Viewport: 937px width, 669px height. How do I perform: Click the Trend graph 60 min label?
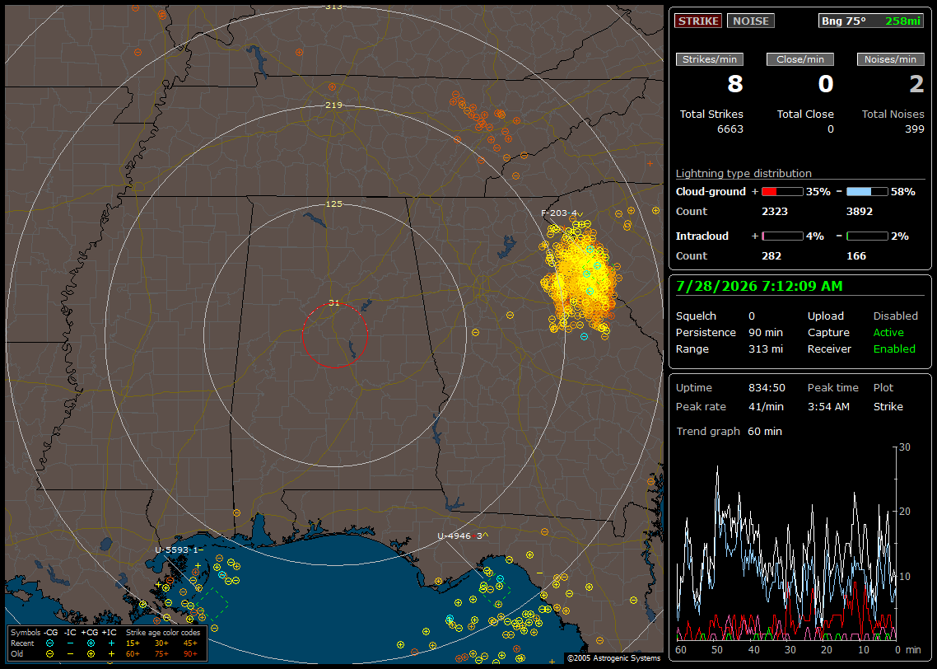[x=729, y=432]
